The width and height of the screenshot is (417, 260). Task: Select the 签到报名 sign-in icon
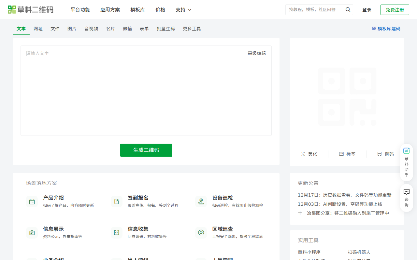[x=116, y=201]
